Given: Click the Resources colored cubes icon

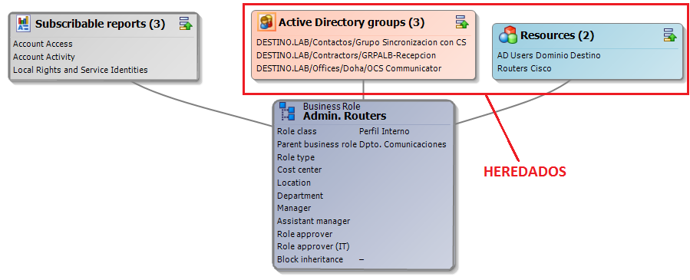Looking at the screenshot, I should (508, 35).
